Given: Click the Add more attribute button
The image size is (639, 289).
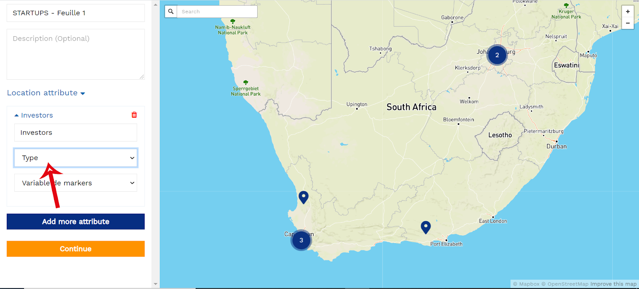Looking at the screenshot, I should coord(75,222).
